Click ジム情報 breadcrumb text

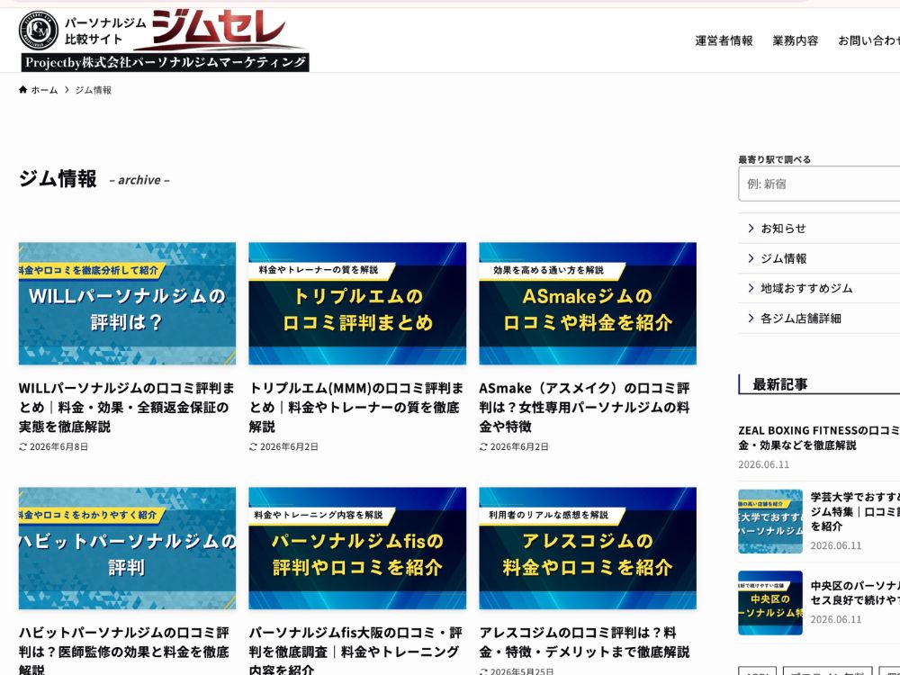[x=93, y=90]
